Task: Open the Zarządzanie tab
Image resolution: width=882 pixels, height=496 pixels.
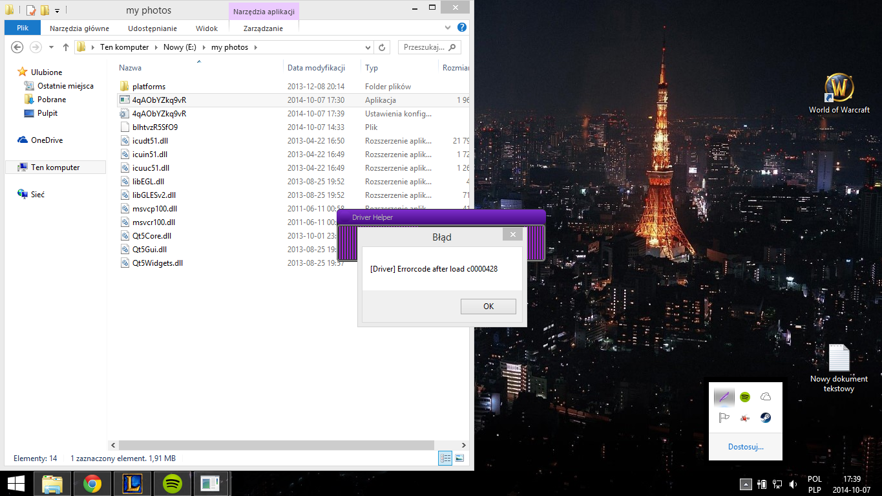Action: pyautogui.click(x=263, y=28)
